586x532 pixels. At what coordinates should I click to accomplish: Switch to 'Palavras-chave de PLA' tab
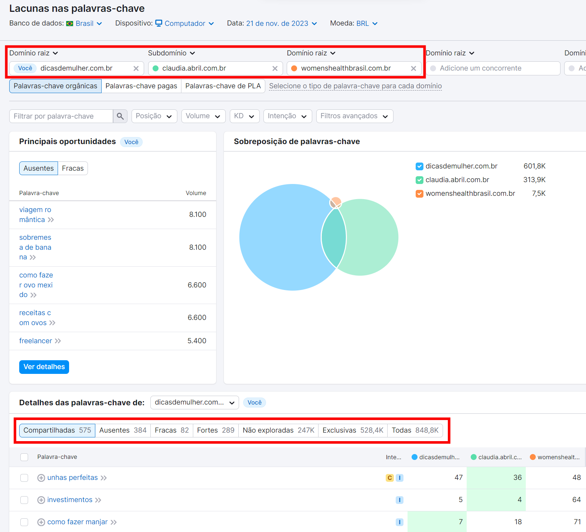tap(223, 86)
